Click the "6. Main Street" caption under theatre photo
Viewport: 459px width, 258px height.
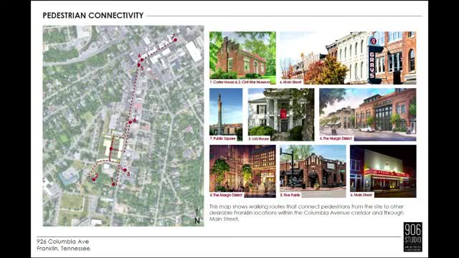coord(361,195)
